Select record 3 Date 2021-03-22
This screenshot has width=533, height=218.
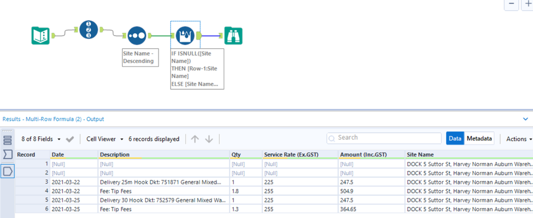coord(74,182)
